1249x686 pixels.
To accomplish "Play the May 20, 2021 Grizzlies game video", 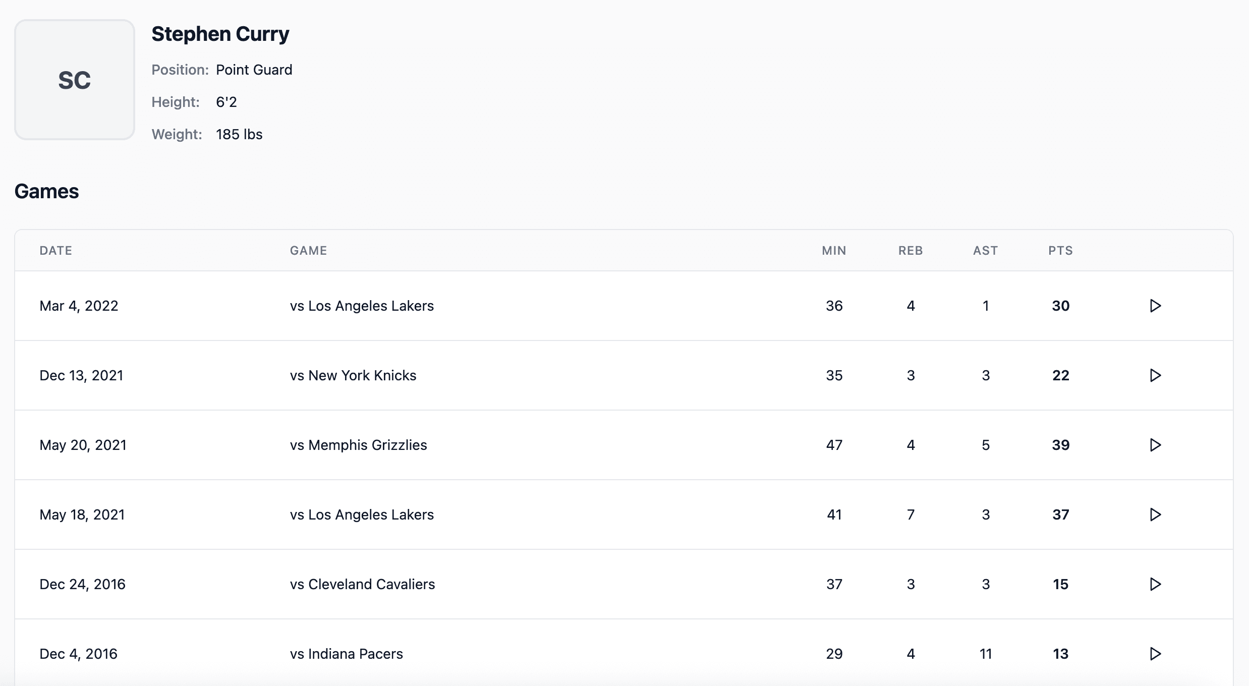I will (x=1156, y=445).
